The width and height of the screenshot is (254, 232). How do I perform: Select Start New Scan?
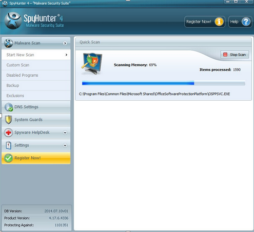pos(36,55)
